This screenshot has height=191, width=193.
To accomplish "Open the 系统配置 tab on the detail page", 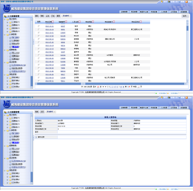I will tap(184, 108).
